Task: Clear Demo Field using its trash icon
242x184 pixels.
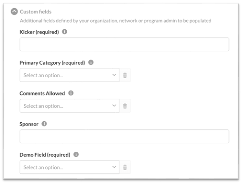Action: 125,167
